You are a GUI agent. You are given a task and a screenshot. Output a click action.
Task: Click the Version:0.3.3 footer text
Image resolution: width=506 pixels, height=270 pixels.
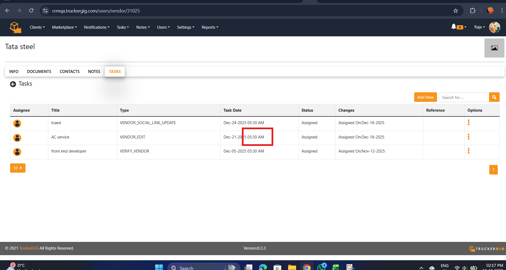254,248
